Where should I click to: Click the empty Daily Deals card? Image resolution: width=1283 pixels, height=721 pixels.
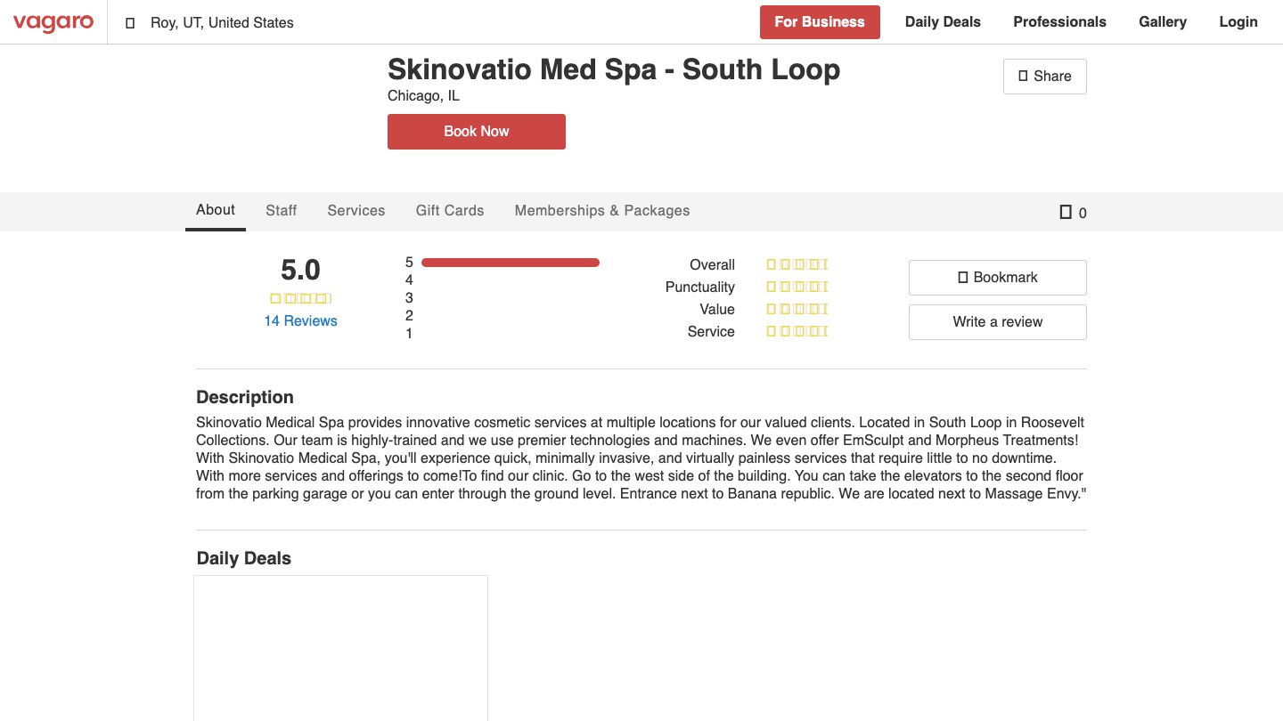pyautogui.click(x=340, y=648)
